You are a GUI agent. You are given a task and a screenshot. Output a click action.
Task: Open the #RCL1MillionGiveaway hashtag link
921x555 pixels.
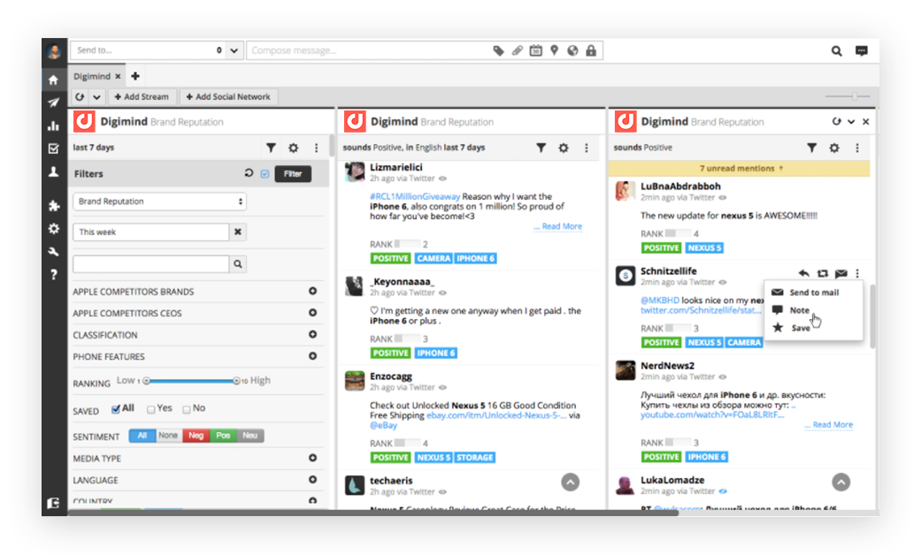(x=415, y=196)
